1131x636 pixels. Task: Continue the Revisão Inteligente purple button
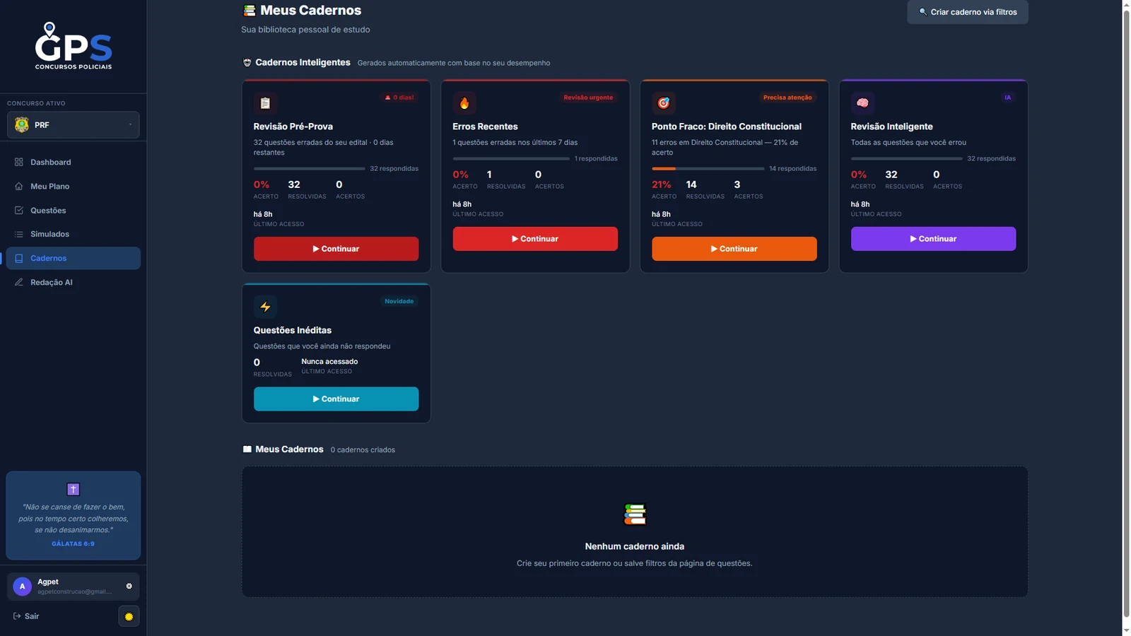933,239
